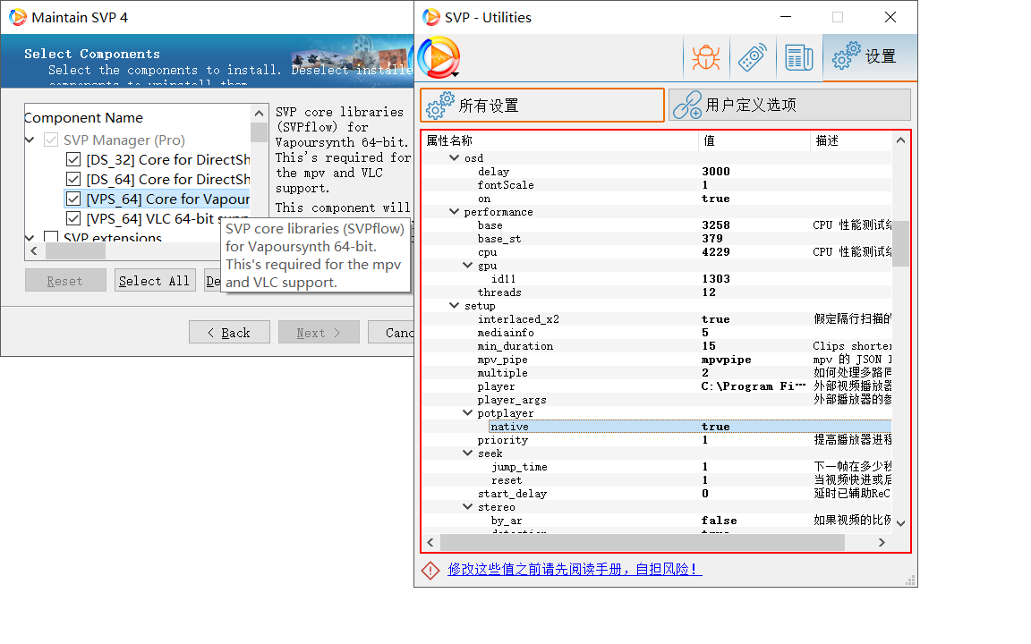Open the remote control icon tab

(x=752, y=58)
